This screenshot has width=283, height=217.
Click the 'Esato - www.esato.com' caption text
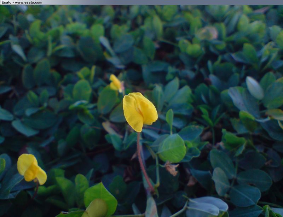click(x=22, y=2)
